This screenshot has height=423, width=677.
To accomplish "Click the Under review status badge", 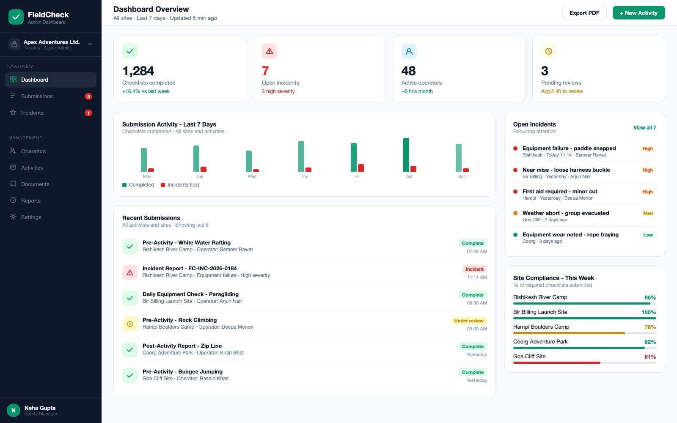I will coord(469,321).
